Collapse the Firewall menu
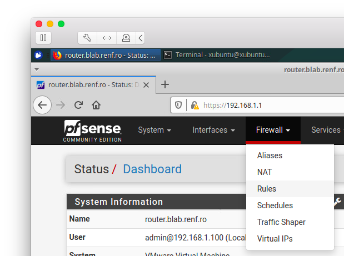The width and height of the screenshot is (344, 256). coord(273,130)
